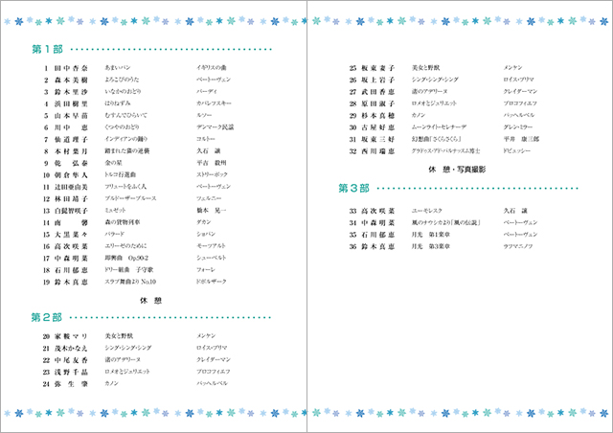Click the piece 'ムーンライト・セレナーデ'
This screenshot has width=613, height=433.
pyautogui.click(x=439, y=127)
